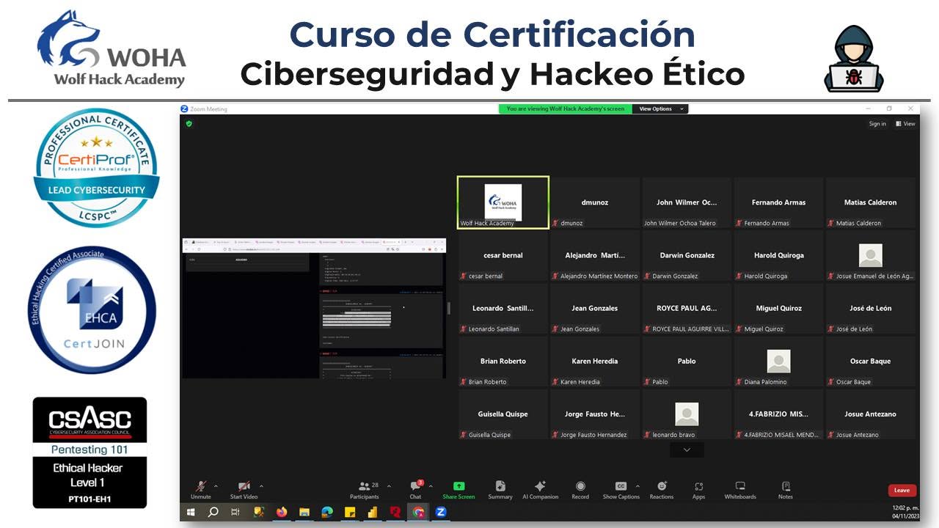Select Josue Emanuel de León tile

pyautogui.click(x=870, y=255)
